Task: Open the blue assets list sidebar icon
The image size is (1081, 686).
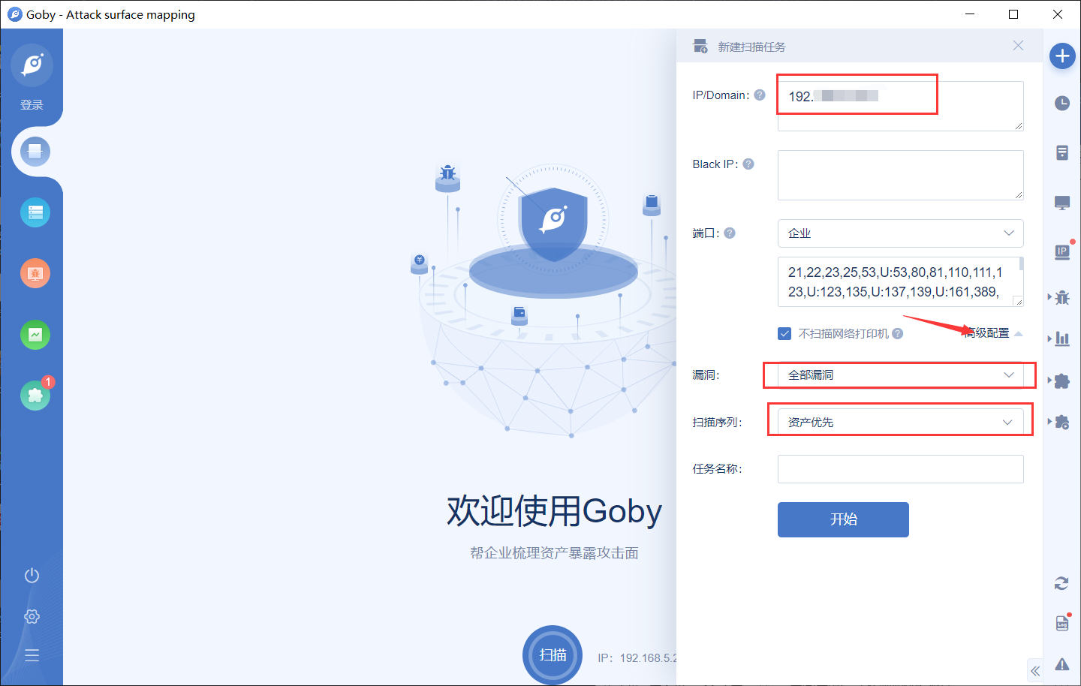Action: 35,212
